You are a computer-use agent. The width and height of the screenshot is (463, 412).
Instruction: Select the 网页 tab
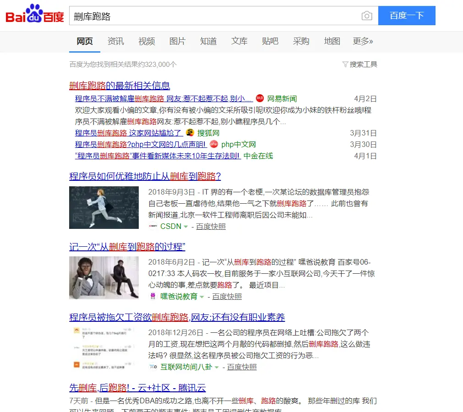85,41
